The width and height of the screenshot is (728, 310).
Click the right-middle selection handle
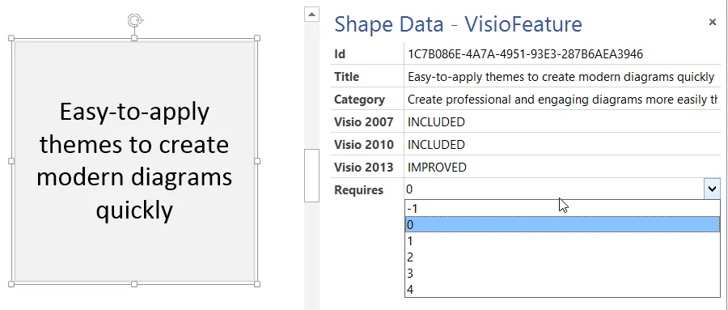pos(257,161)
